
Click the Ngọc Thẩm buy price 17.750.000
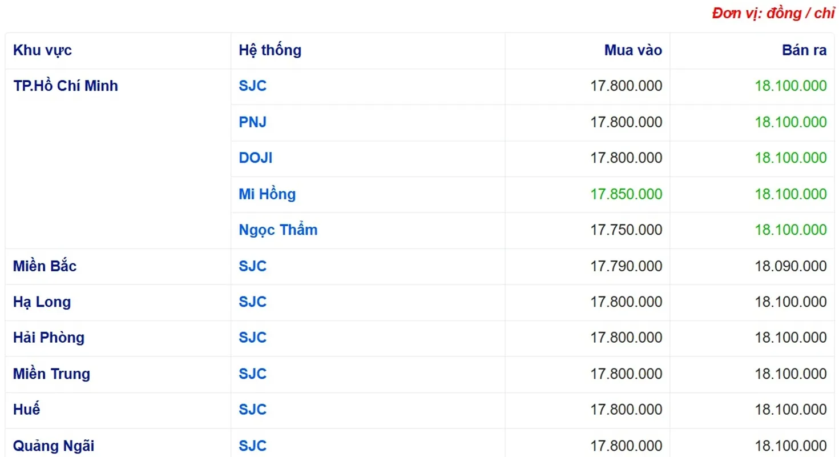626,230
